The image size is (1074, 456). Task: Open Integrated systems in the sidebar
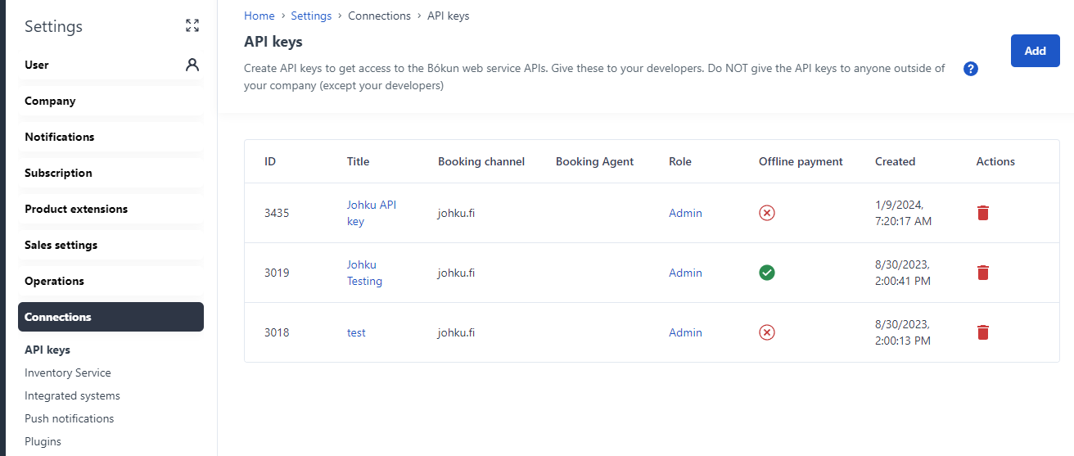(x=72, y=395)
